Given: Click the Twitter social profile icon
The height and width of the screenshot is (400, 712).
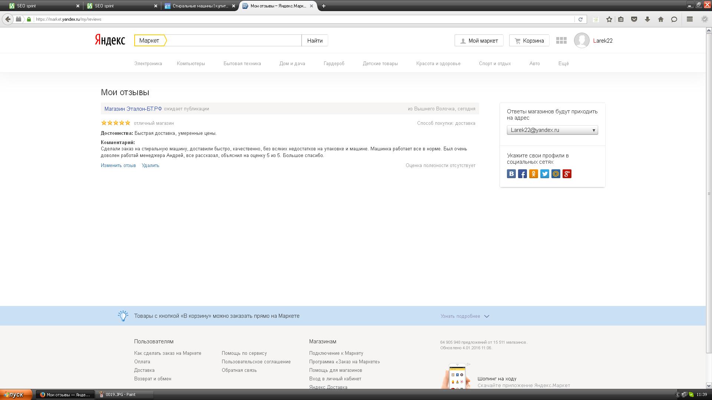Looking at the screenshot, I should pos(545,174).
